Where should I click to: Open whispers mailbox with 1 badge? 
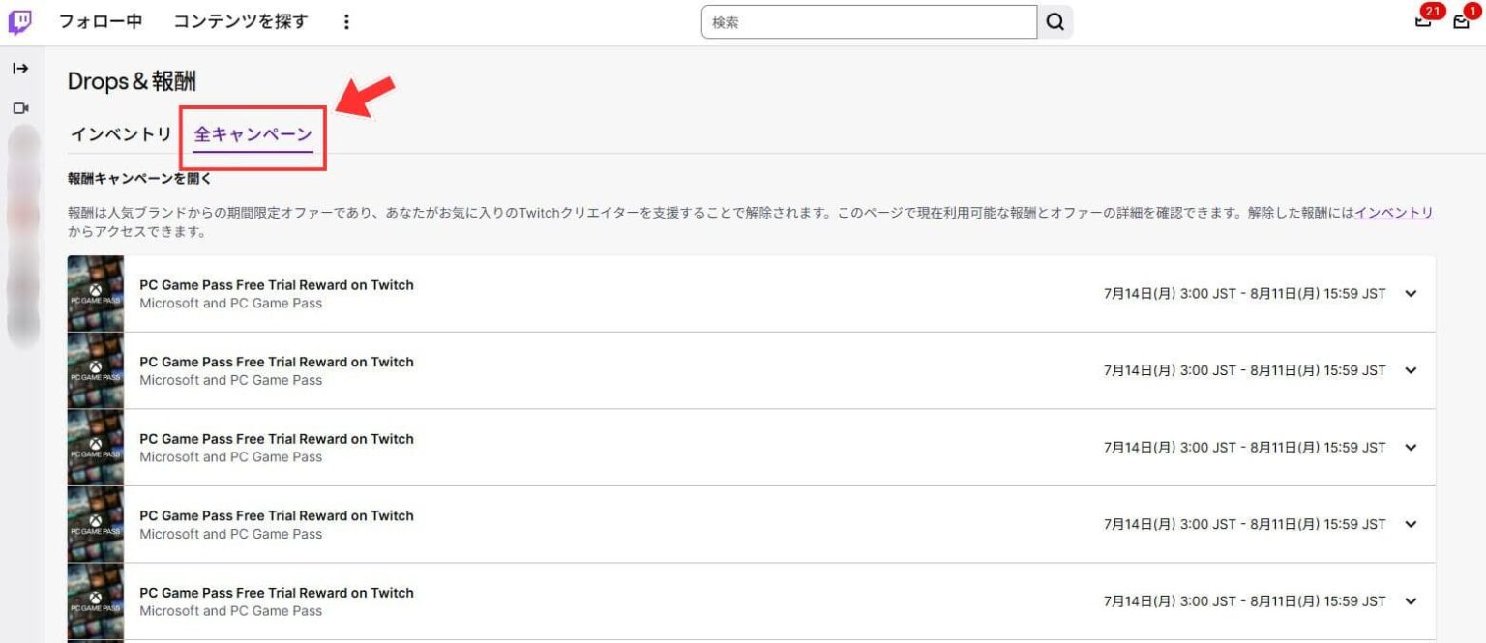tap(1461, 22)
